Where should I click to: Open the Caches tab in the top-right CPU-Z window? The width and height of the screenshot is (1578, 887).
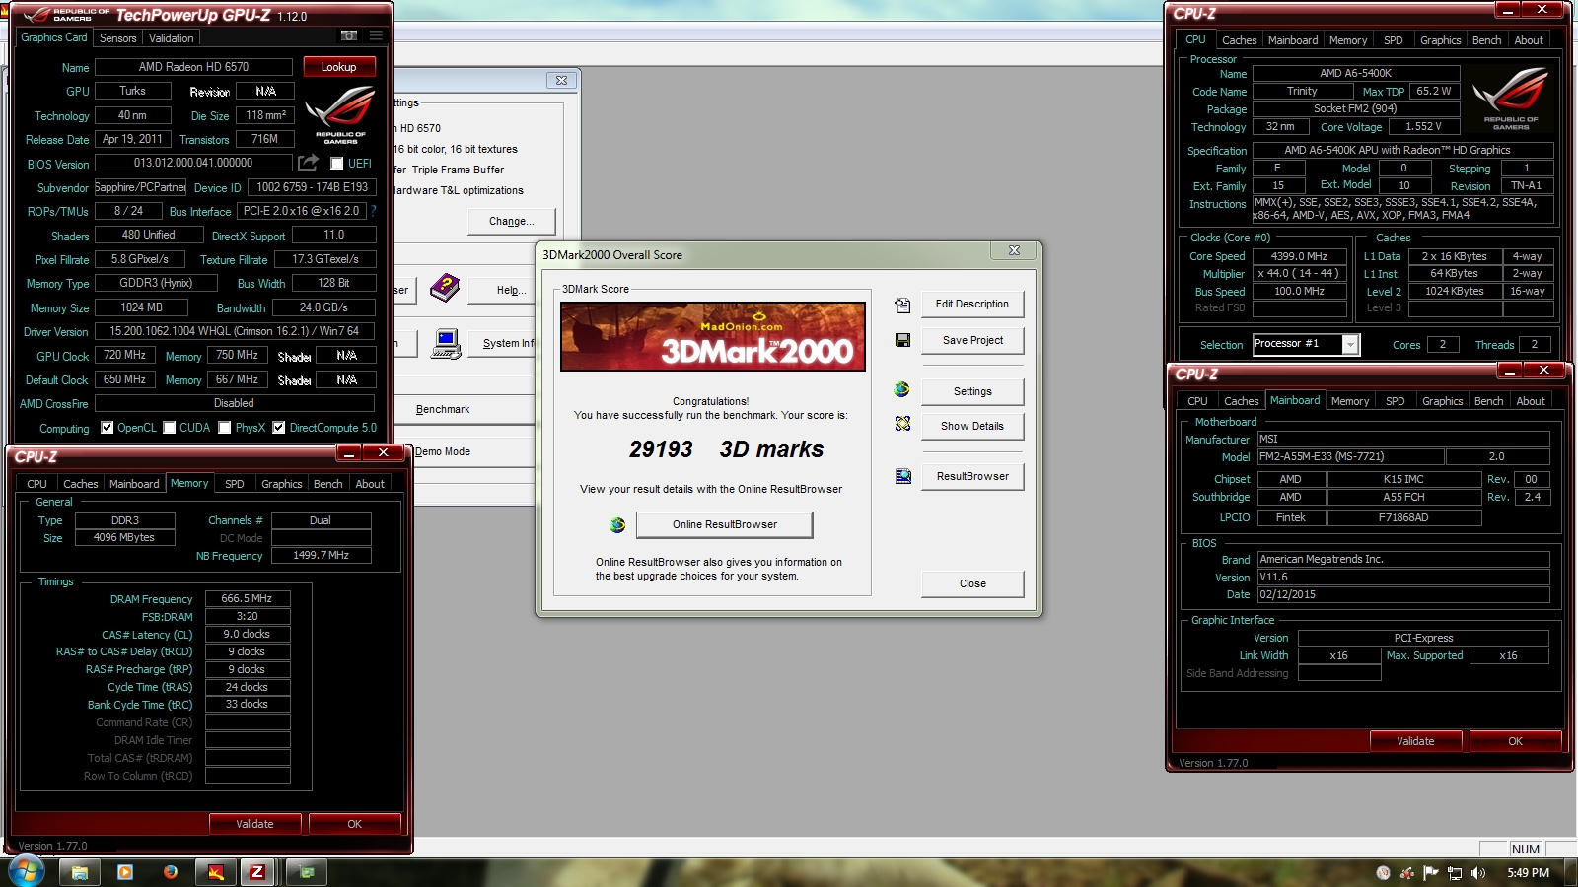click(1240, 40)
